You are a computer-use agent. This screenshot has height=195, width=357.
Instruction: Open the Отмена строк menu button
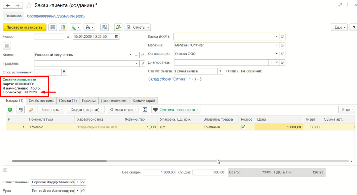tap(122, 110)
